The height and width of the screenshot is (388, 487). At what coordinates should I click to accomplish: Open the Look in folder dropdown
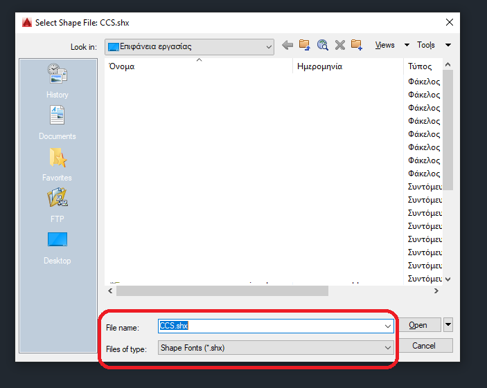pyautogui.click(x=189, y=47)
